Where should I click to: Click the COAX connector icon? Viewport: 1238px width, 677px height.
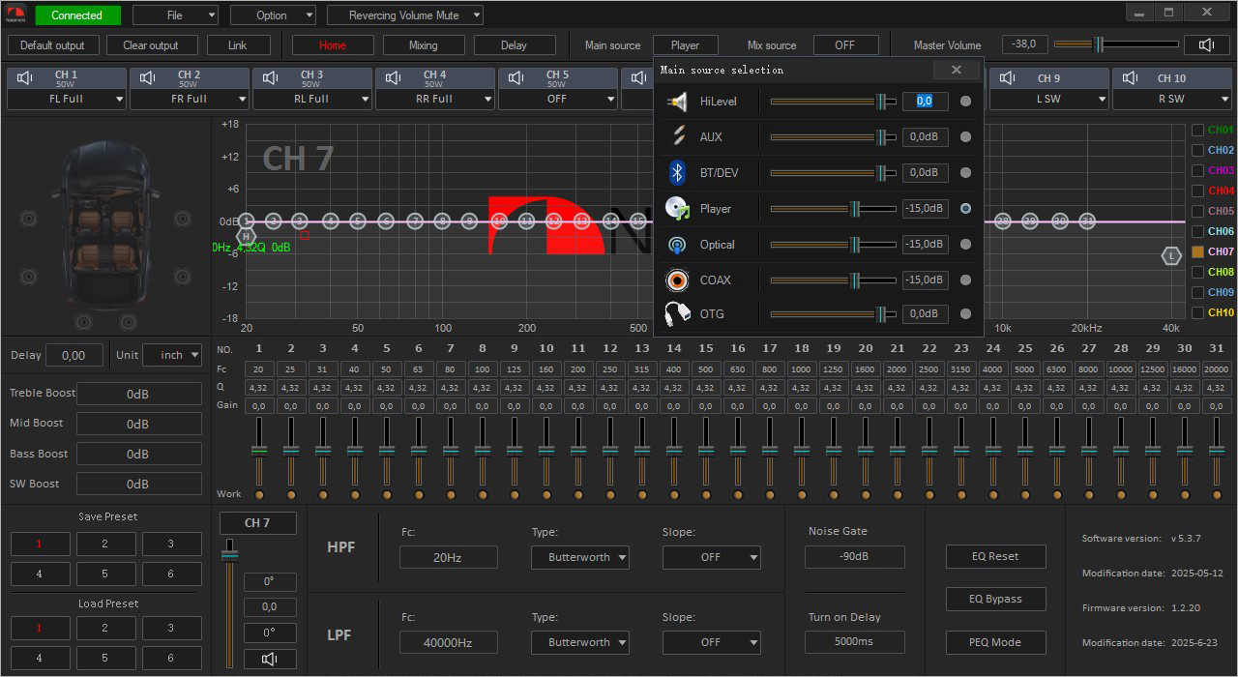point(678,280)
